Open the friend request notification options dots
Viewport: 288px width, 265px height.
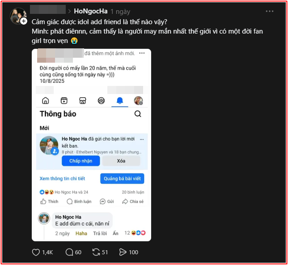point(142,139)
